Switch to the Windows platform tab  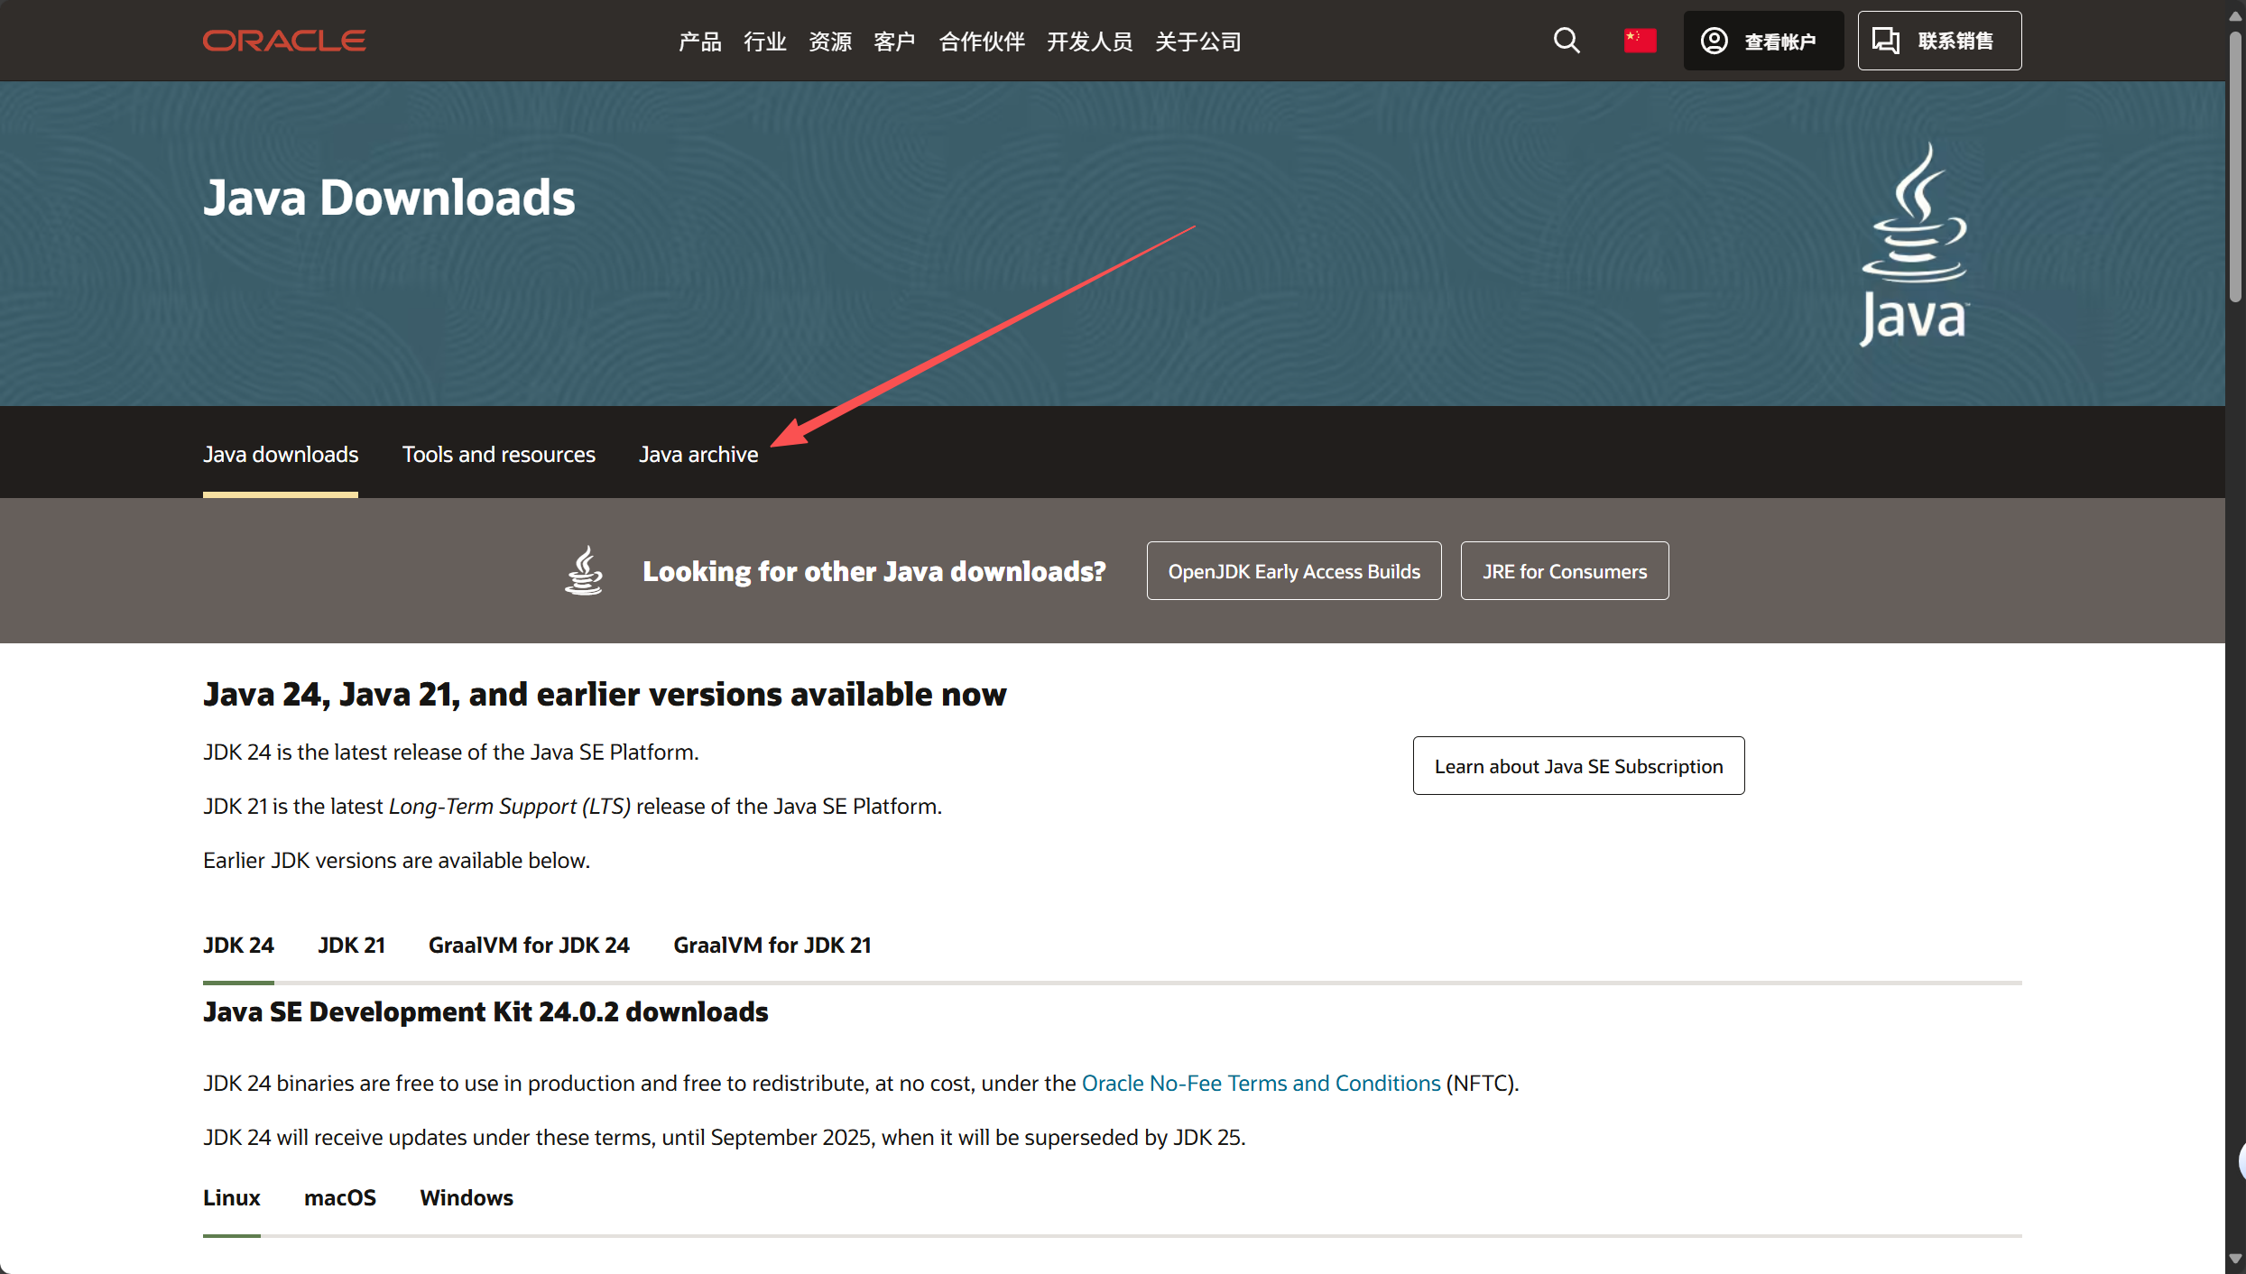466,1197
